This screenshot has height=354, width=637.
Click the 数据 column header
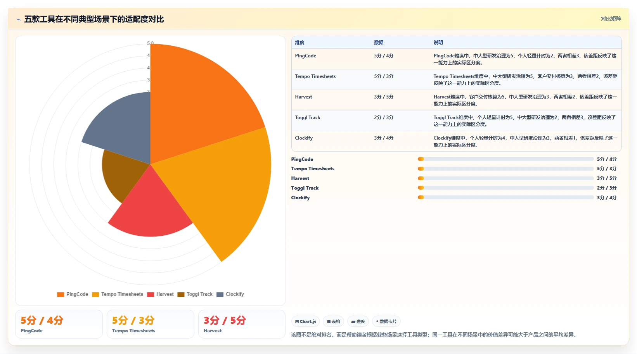(379, 43)
